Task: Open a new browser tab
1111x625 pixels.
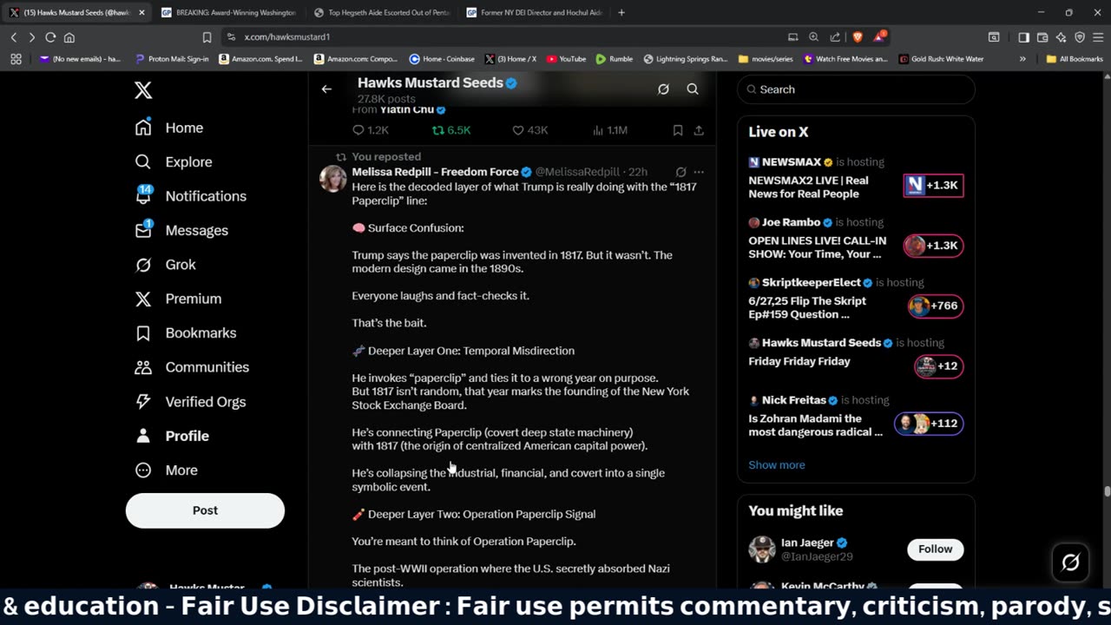Action: (x=621, y=12)
